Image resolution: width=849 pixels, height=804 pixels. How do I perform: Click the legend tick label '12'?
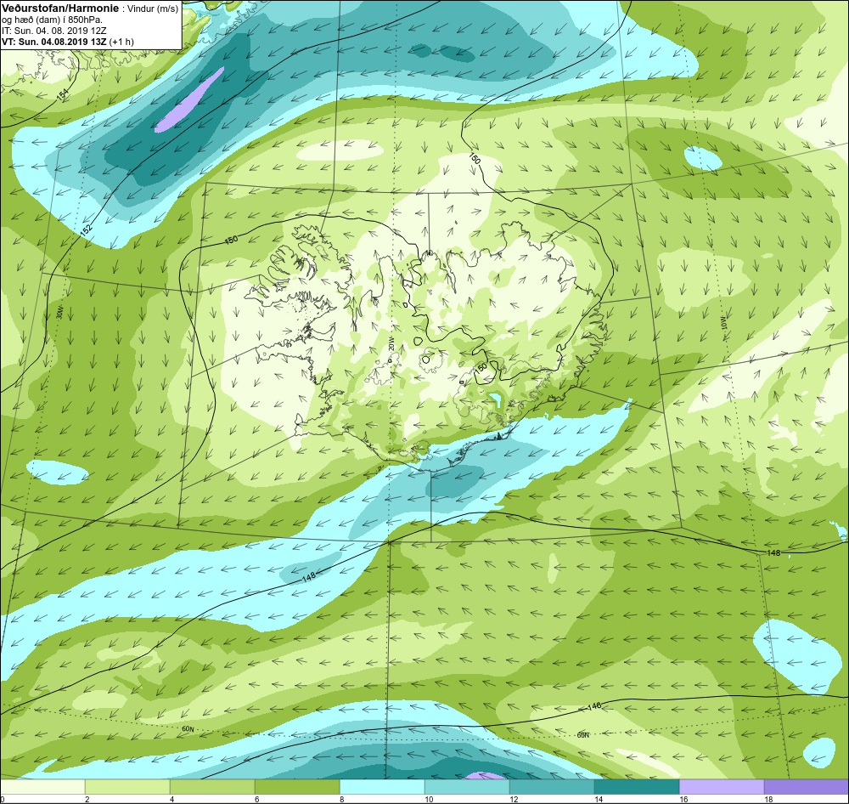coord(514,799)
